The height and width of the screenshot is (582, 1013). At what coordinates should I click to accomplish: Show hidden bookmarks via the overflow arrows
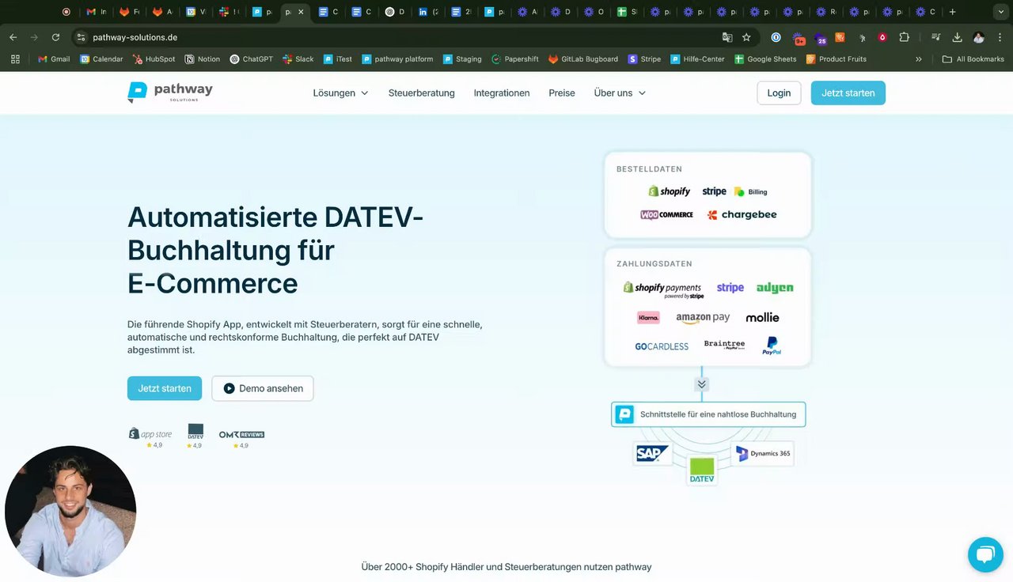pos(919,59)
